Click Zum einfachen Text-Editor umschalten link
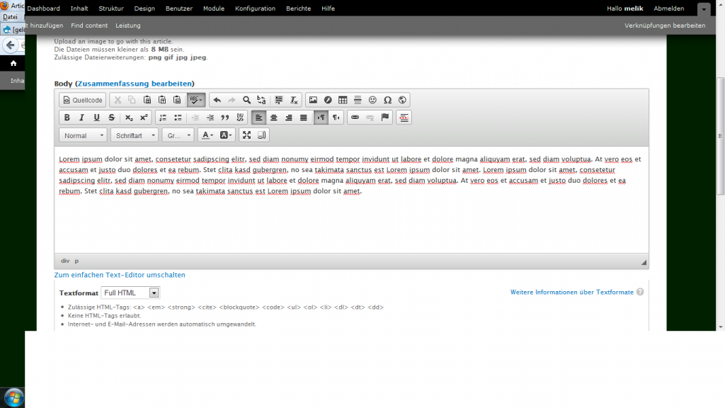725x408 pixels. coord(120,275)
